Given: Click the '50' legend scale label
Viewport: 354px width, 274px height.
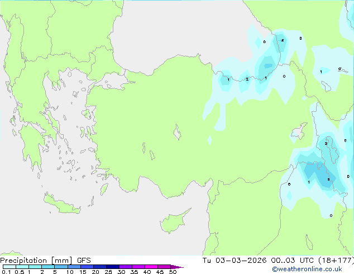Looking at the screenshot, I should (173, 272).
